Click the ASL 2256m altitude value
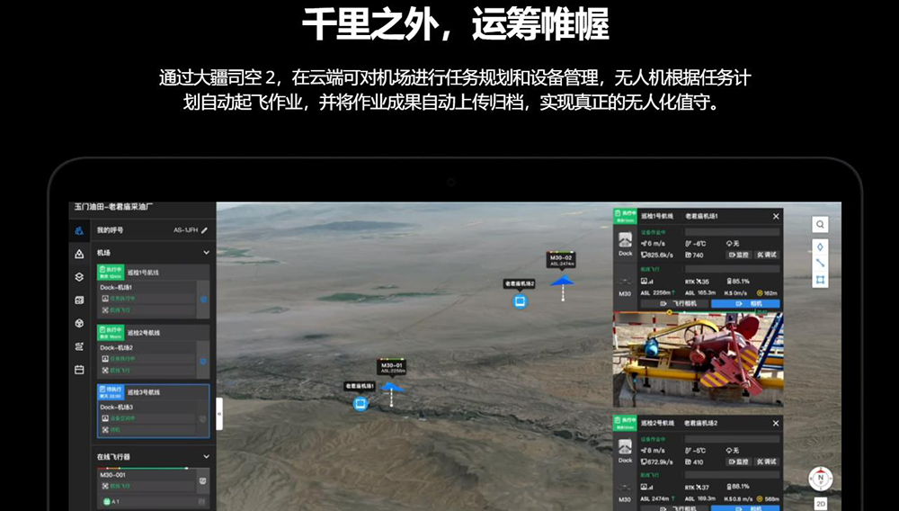899x511 pixels. (658, 292)
